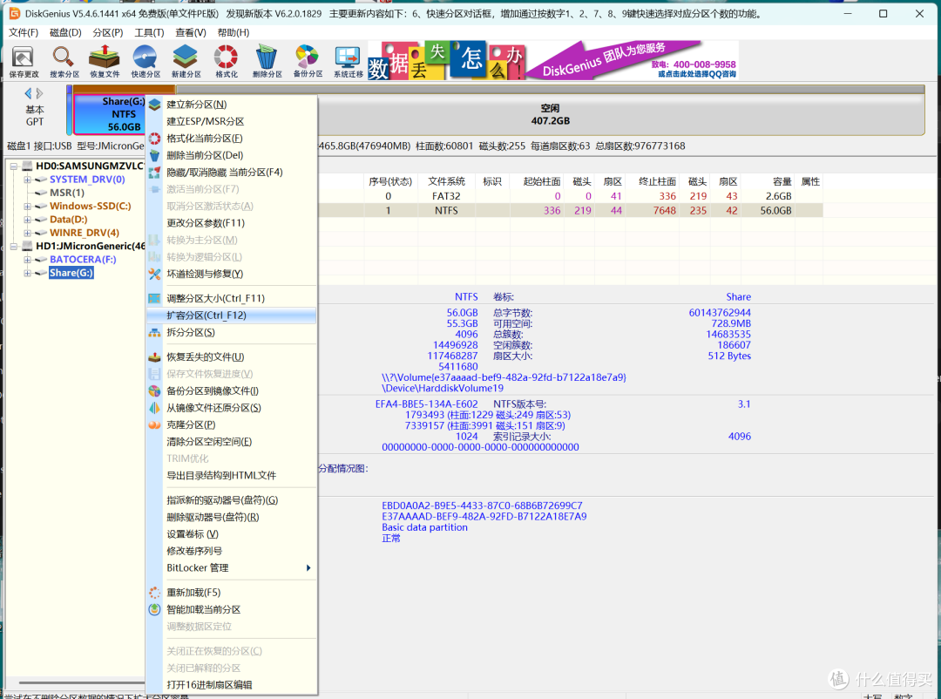Click the 备份分区 backup partition toolbar icon

tap(308, 61)
